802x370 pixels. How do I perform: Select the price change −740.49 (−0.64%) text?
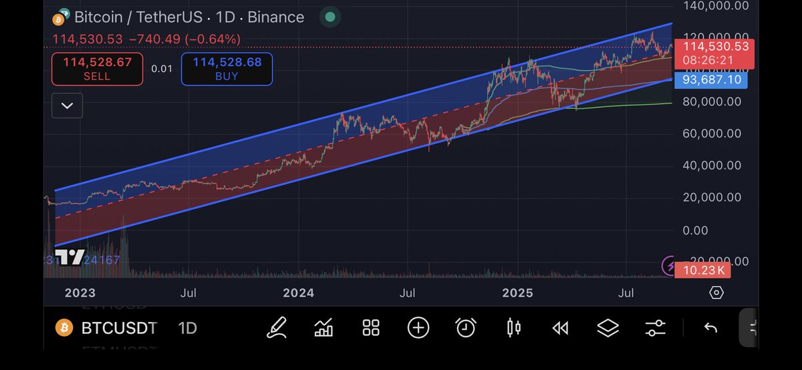[x=184, y=39]
